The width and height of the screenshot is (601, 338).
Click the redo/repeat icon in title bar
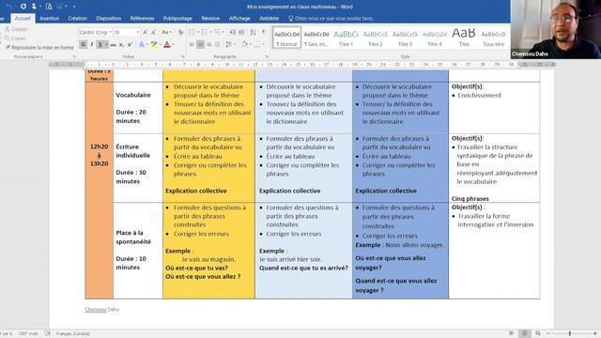[x=23, y=7]
